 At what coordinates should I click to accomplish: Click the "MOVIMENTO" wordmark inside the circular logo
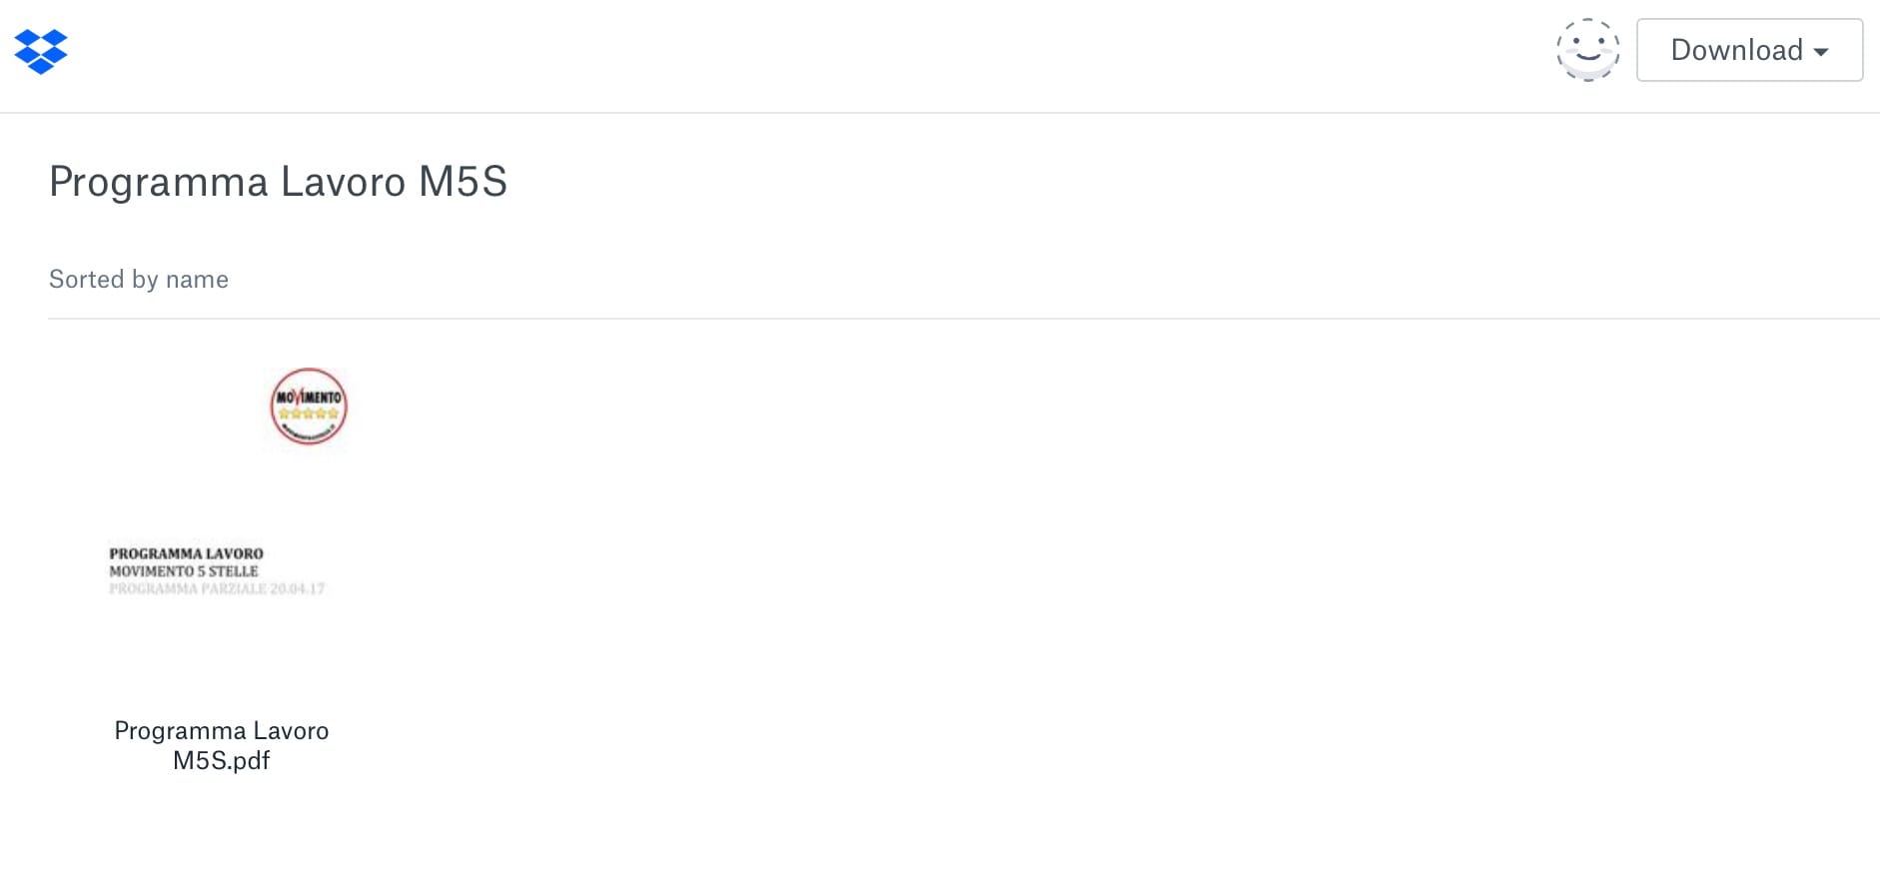(x=309, y=397)
